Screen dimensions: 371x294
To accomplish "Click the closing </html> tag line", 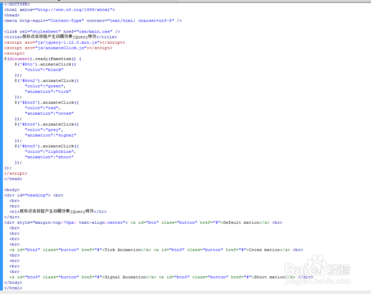I will click(x=13, y=288).
